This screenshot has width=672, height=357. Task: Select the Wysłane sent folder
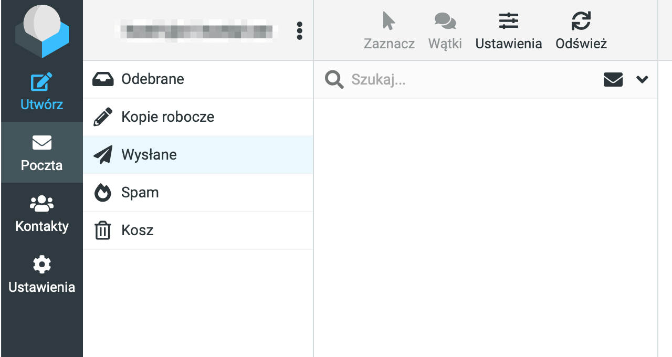198,155
